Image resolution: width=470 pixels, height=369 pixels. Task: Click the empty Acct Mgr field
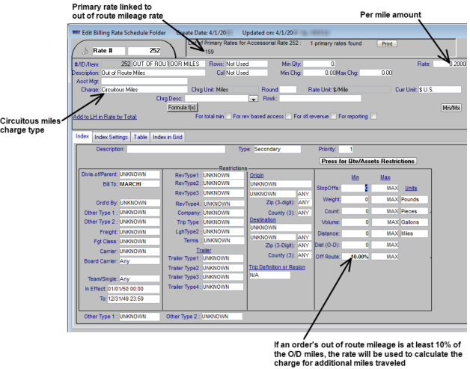click(144, 82)
